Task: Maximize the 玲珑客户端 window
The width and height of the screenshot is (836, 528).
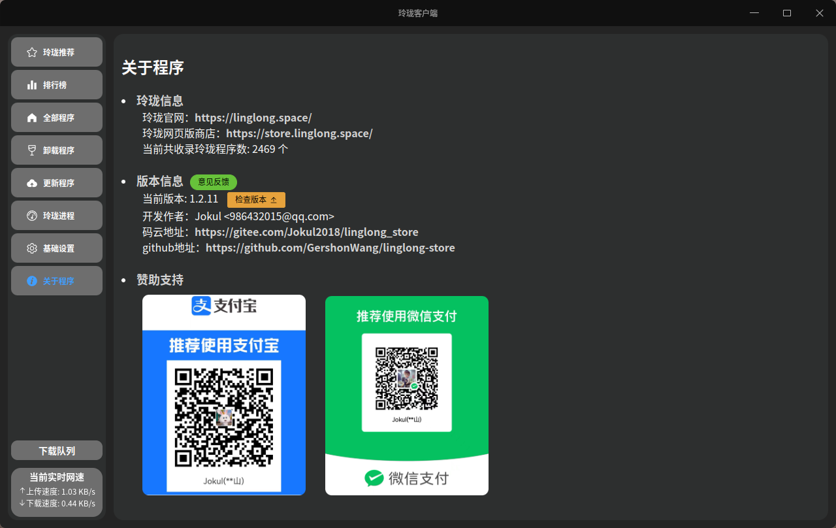Action: click(787, 13)
